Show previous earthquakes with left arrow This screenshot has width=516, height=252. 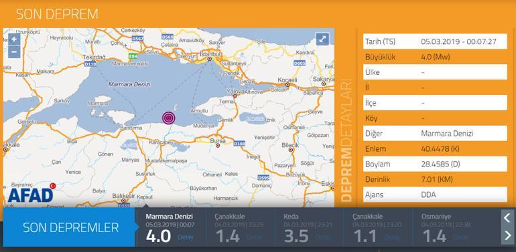tap(507, 218)
